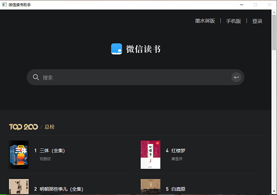This screenshot has height=195, width=277.
Task: Click the vertical scrollbar thumb
Action: pyautogui.click(x=274, y=33)
